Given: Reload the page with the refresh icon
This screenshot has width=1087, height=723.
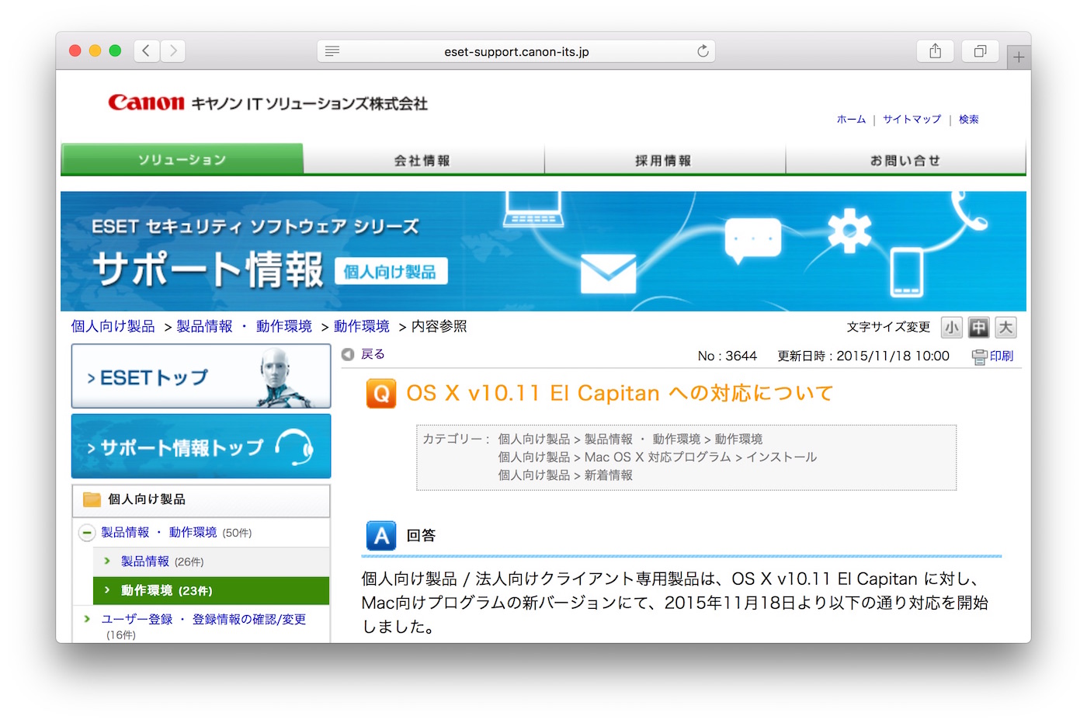Looking at the screenshot, I should (703, 51).
